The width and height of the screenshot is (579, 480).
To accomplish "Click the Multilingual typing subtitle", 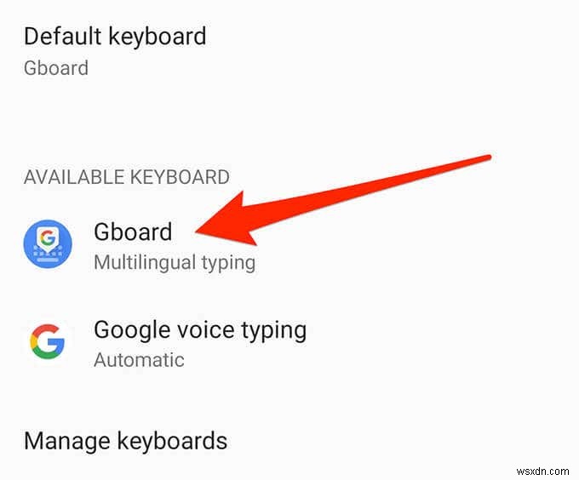I will tap(175, 263).
